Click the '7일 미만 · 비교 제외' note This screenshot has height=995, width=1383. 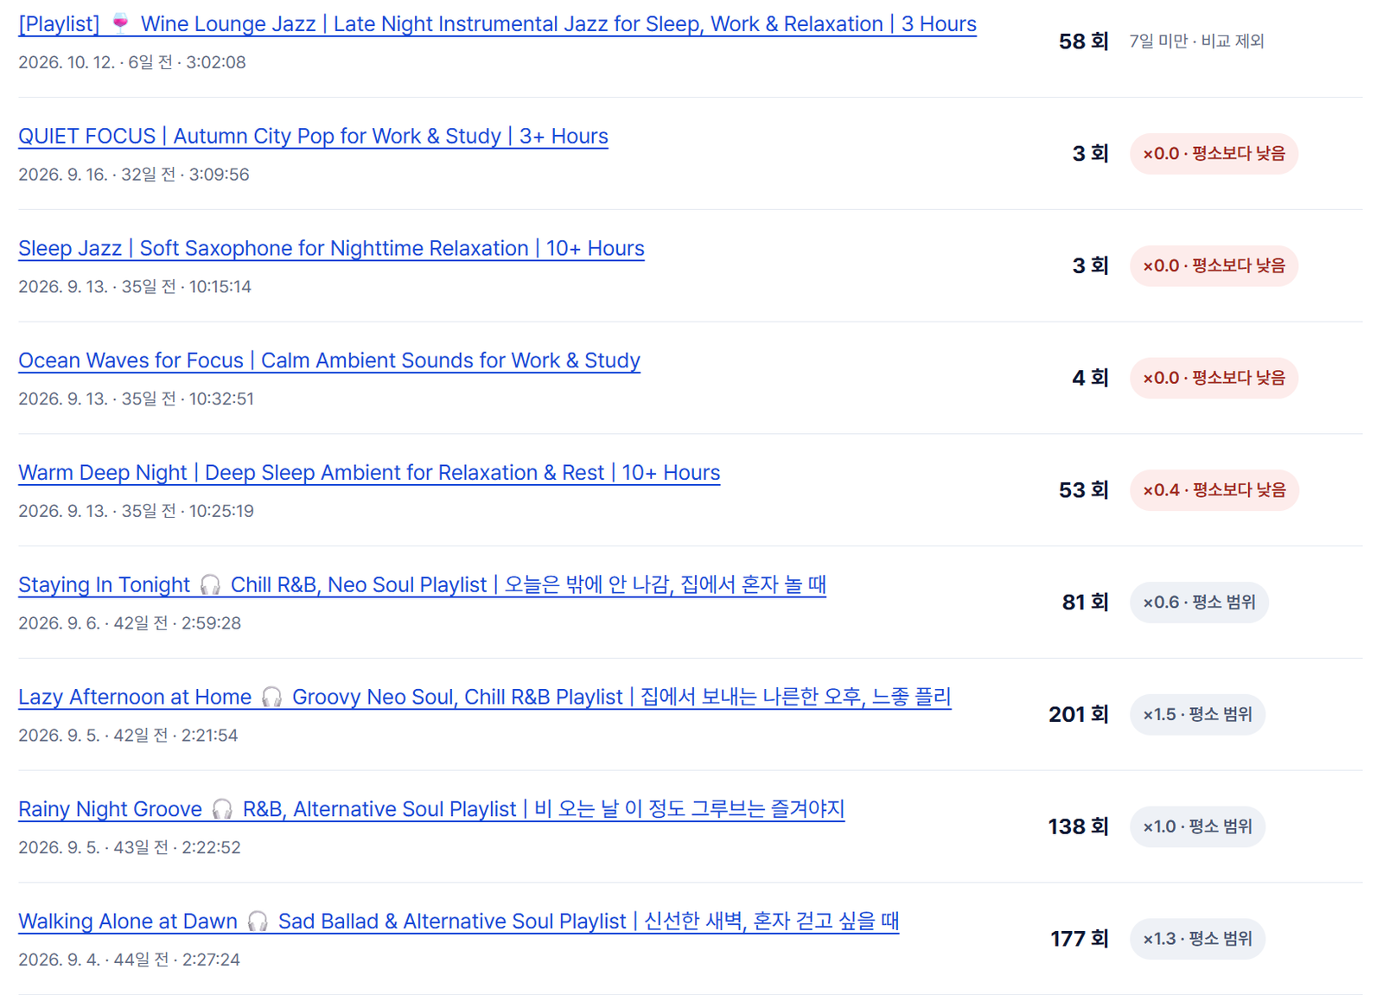coord(1196,41)
